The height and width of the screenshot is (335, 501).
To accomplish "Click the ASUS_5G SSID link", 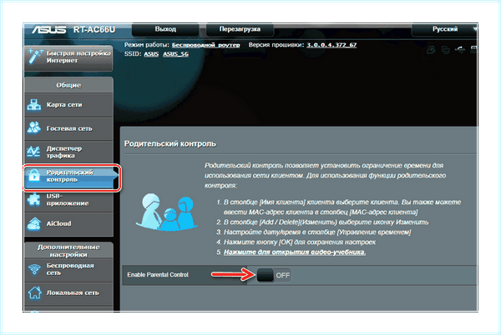I will pos(175,54).
